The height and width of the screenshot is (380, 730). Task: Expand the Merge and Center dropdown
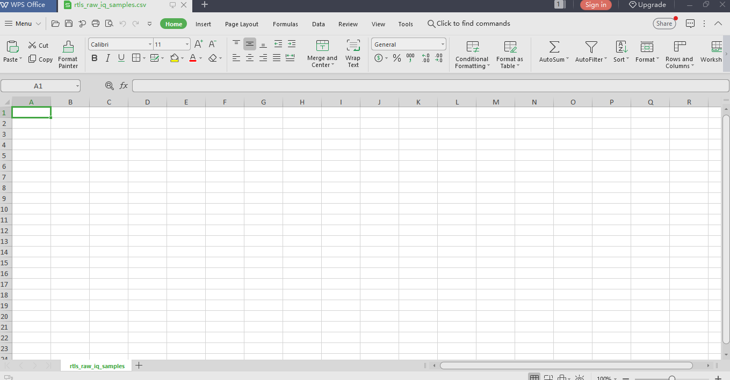[333, 65]
